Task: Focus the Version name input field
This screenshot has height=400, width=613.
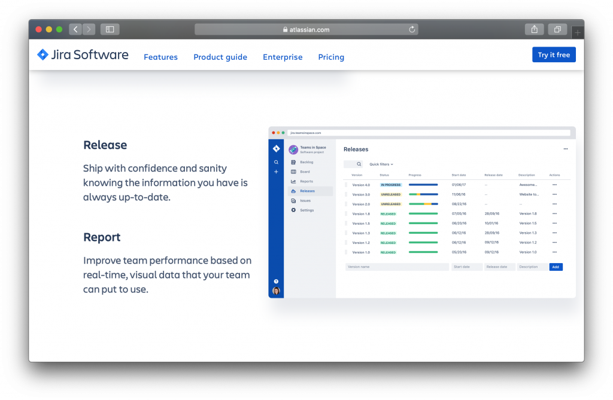Action: tap(397, 267)
